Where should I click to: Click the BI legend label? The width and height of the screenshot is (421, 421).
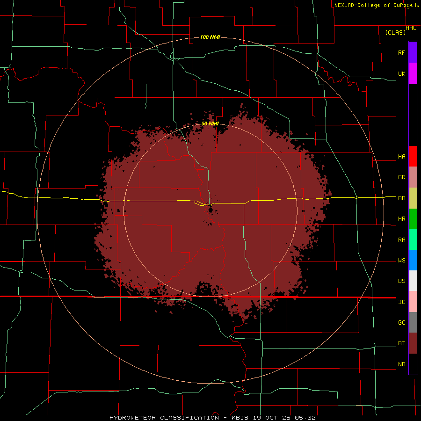[x=401, y=343]
